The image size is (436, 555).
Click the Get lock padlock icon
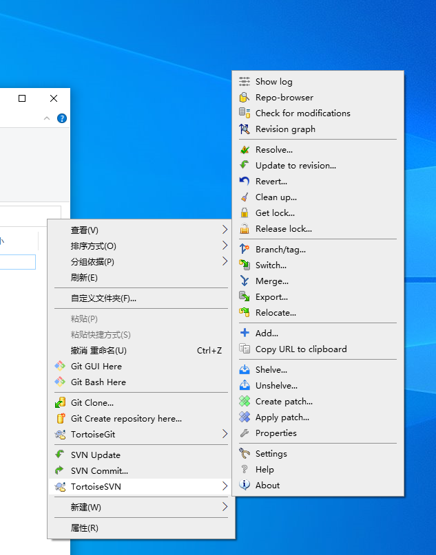(x=245, y=213)
